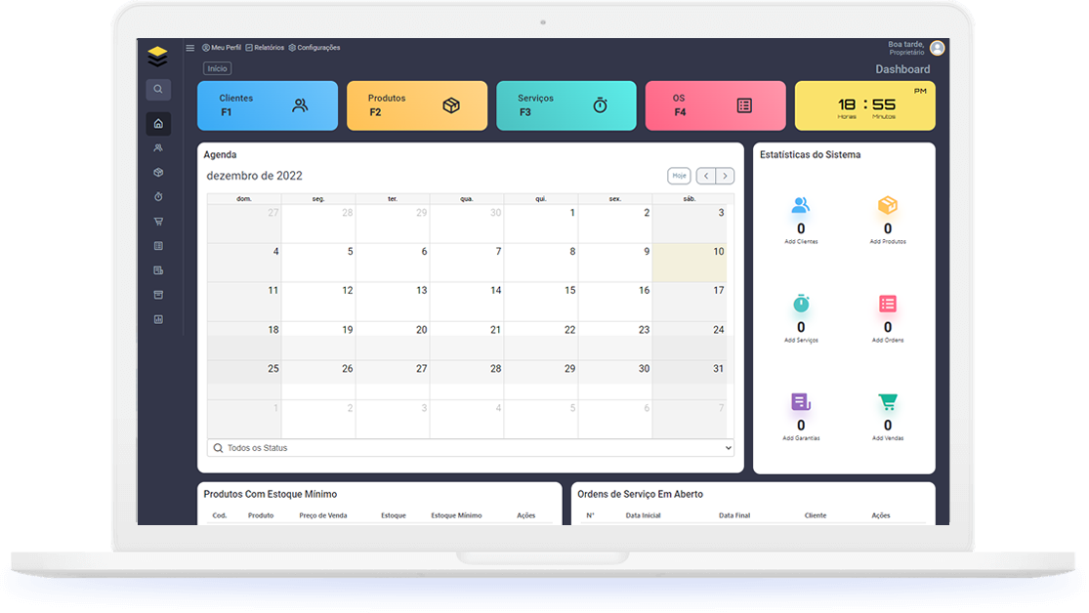Open the Clientes F1 card

268,105
